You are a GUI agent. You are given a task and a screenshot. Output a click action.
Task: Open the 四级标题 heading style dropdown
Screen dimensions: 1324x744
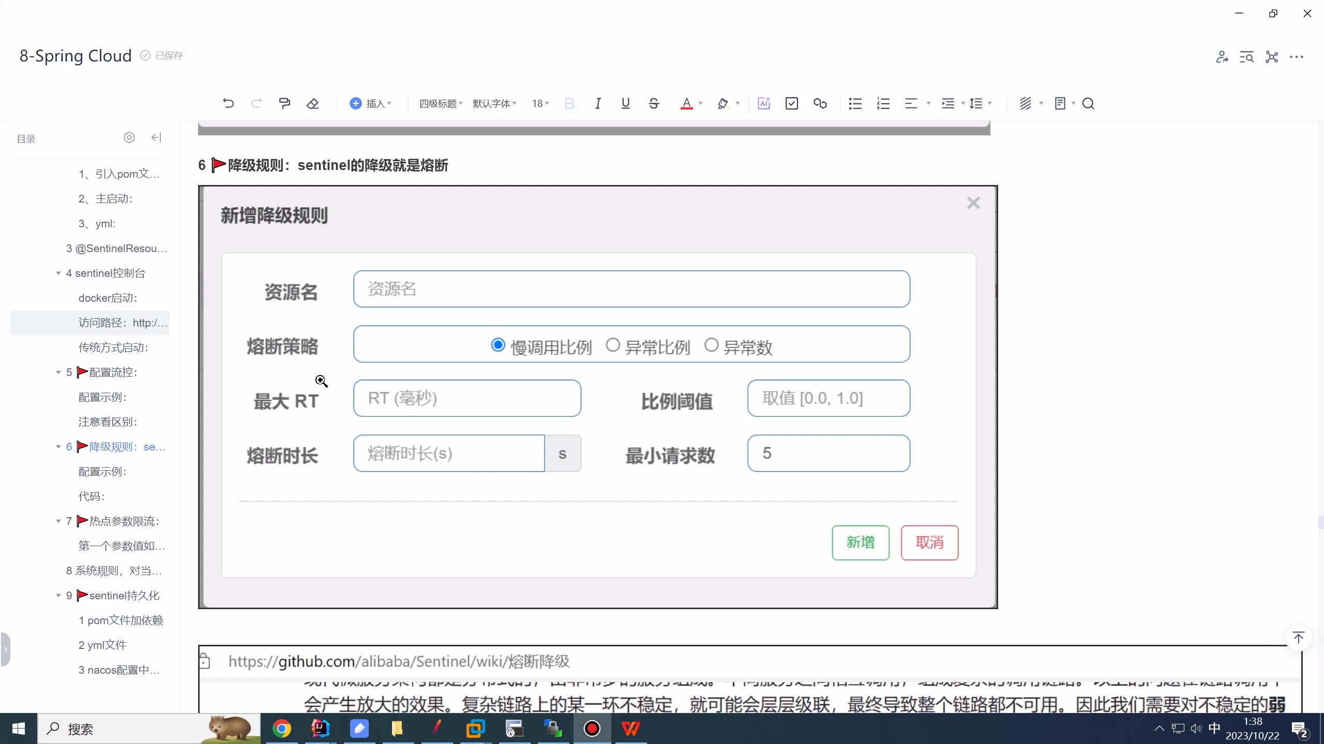pos(440,103)
